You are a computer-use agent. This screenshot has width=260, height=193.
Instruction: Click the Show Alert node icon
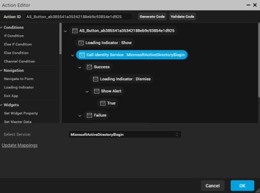(x=97, y=91)
